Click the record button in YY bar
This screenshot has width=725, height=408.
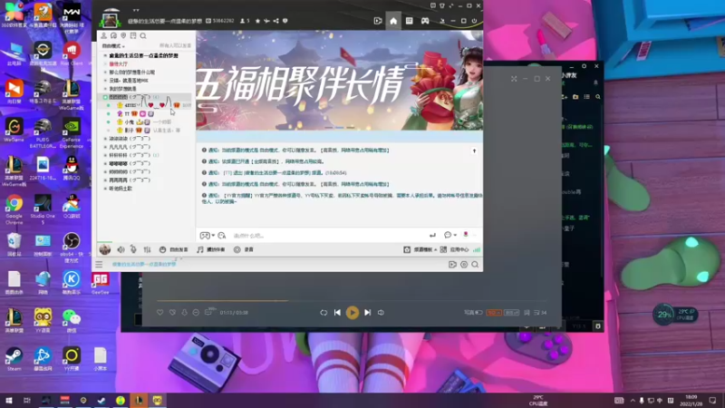pyautogui.click(x=244, y=250)
